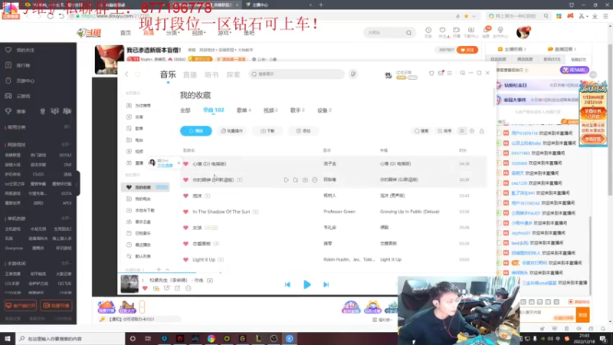The image size is (613, 345).
Task: Play 你的眼神 using its row play icon
Action: pos(286,180)
